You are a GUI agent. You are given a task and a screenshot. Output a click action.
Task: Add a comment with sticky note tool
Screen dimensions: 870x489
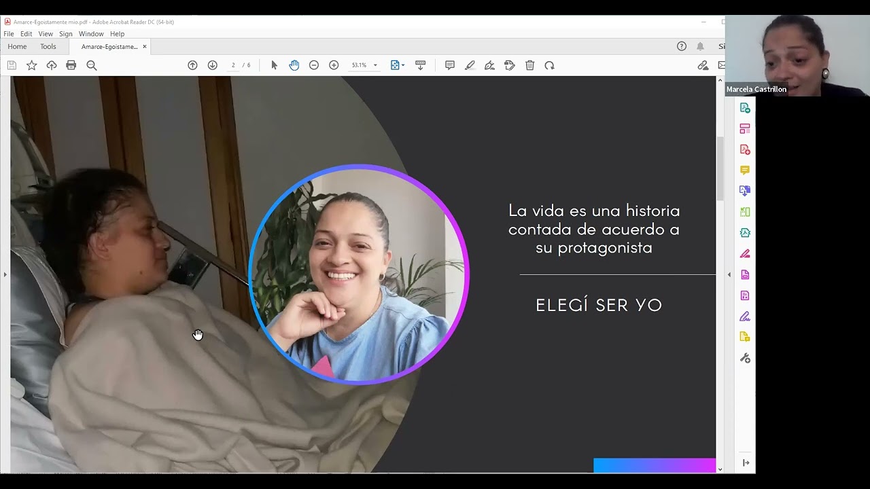pyautogui.click(x=449, y=65)
